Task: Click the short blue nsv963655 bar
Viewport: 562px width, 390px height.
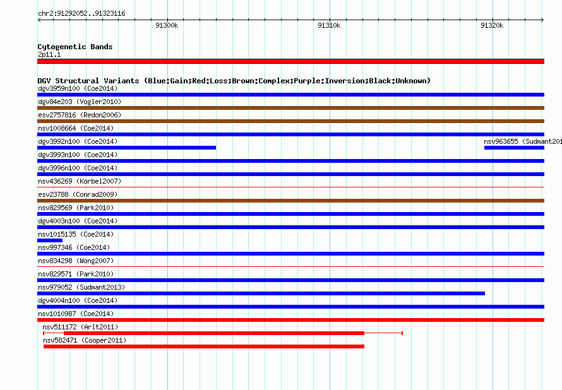Action: tap(515, 148)
